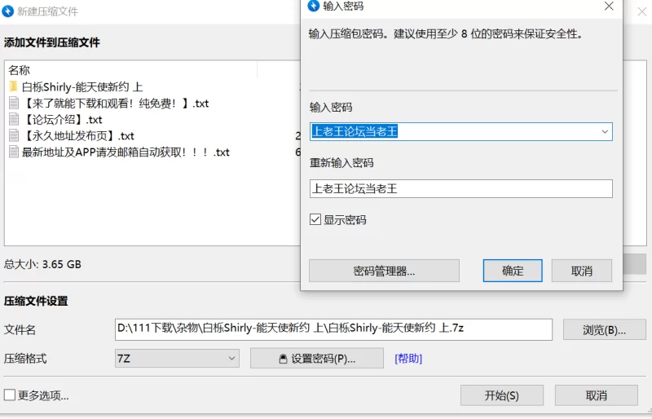Click the 文件名 path input field
Image resolution: width=652 pixels, height=419 pixels.
pyautogui.click(x=333, y=329)
